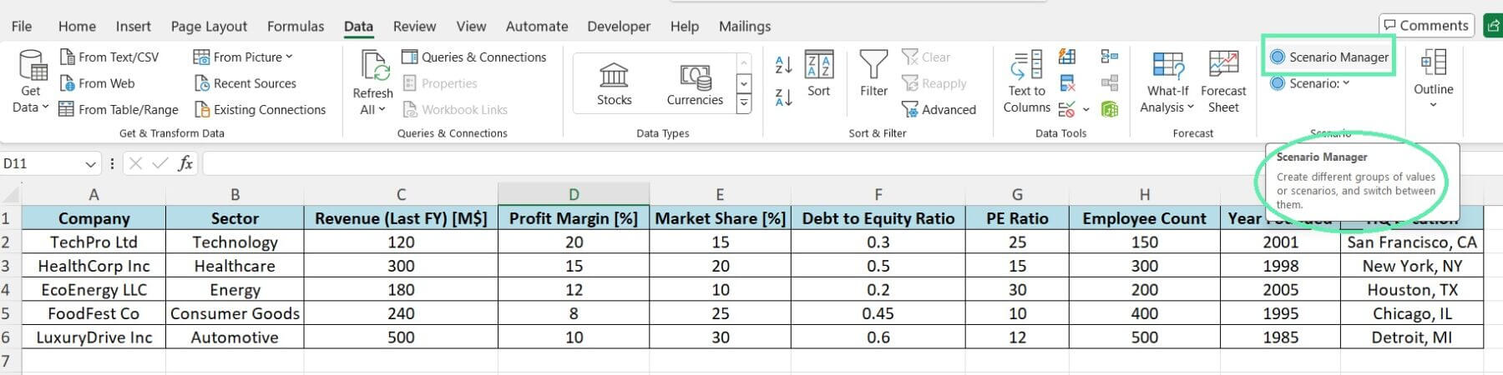Create a Forecast Sheet
This screenshot has height=375, width=1503.
pyautogui.click(x=1223, y=82)
